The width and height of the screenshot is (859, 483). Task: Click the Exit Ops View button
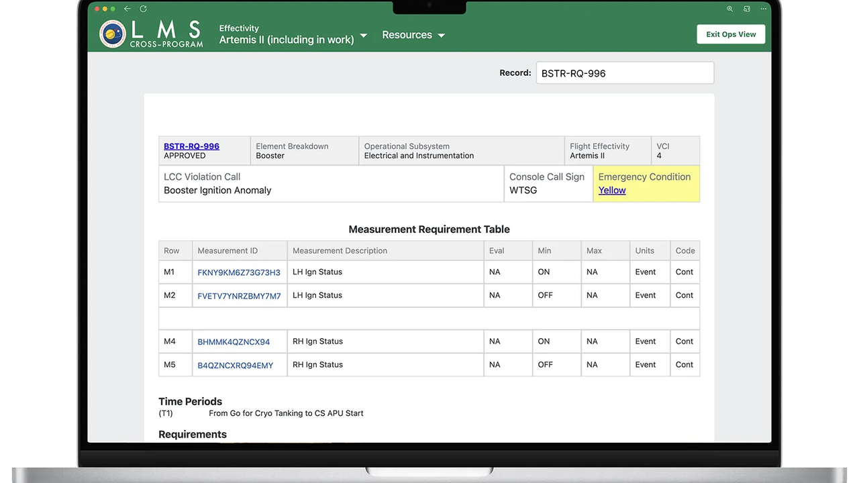click(x=731, y=34)
